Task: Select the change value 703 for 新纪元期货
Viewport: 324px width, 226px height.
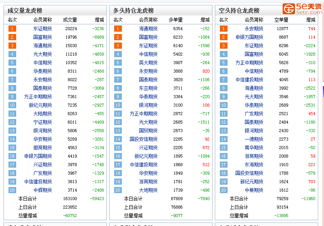Action: pyautogui.click(x=312, y=182)
